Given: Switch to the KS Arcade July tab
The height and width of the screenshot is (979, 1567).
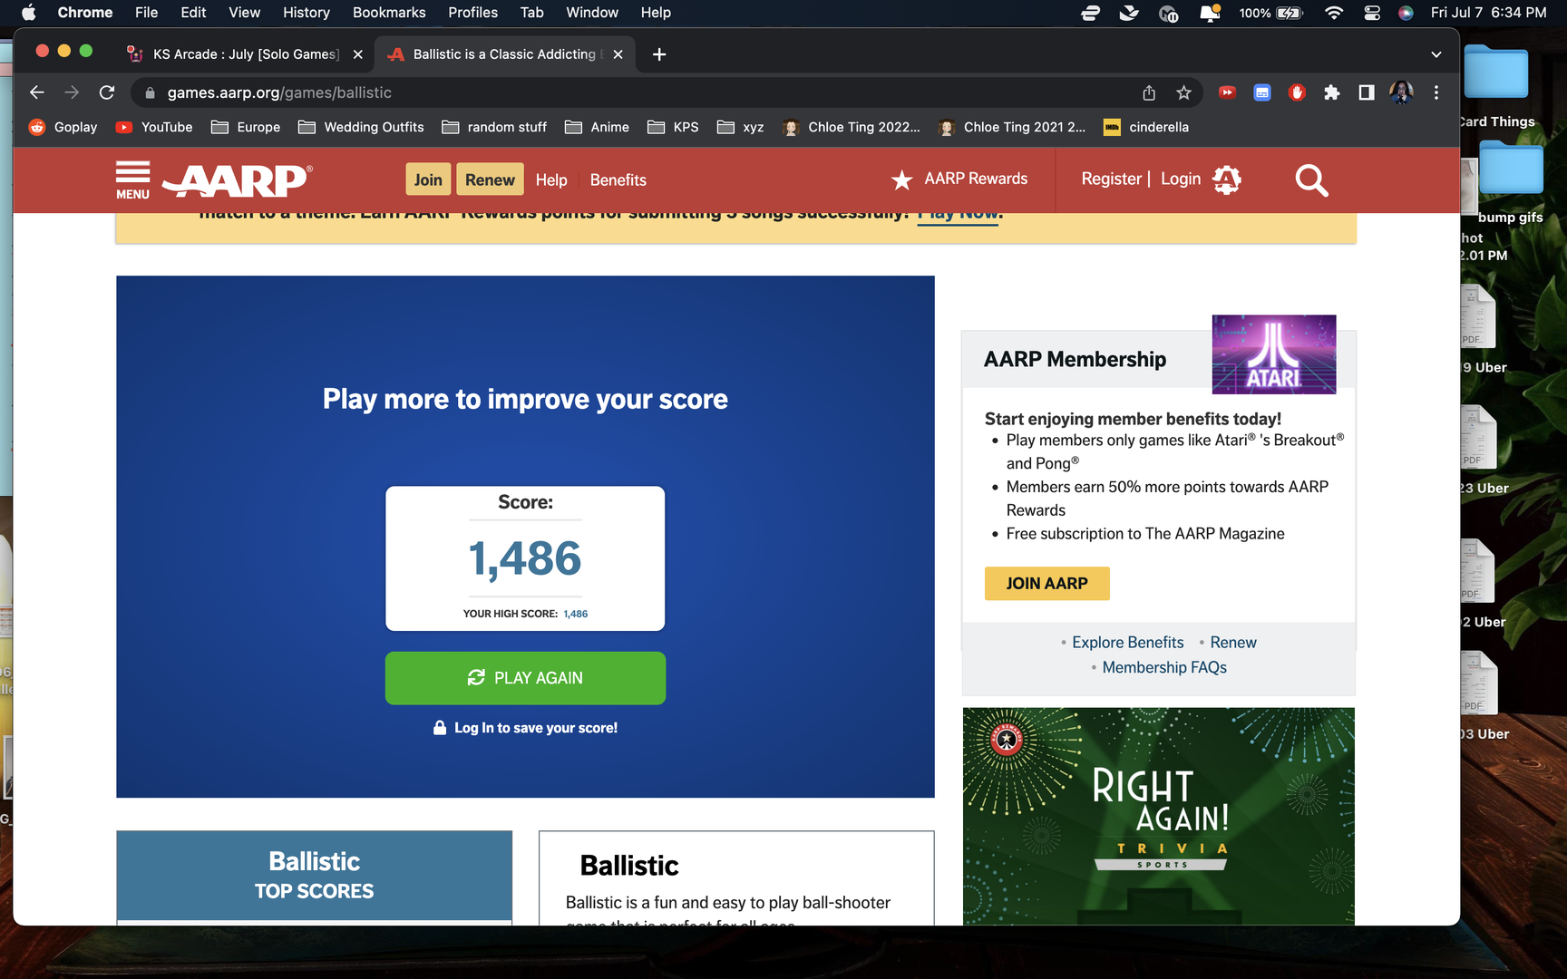Looking at the screenshot, I should 245,54.
